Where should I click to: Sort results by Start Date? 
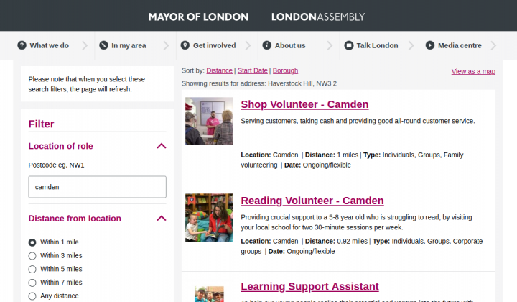point(253,70)
